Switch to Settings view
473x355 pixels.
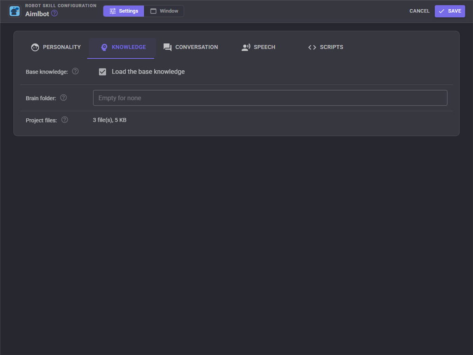tap(124, 11)
